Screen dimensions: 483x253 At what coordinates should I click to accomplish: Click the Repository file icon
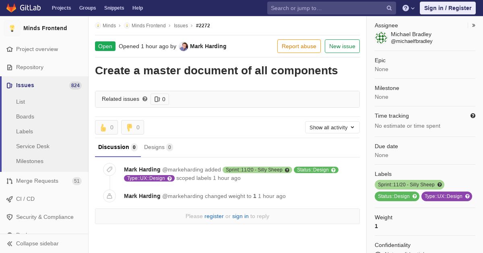tap(10, 67)
